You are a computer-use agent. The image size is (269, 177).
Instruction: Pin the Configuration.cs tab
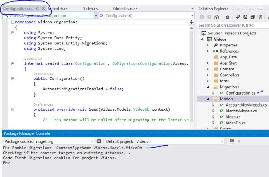pos(37,8)
